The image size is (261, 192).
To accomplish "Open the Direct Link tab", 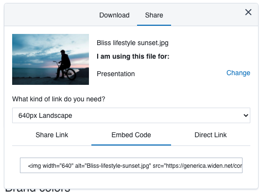I will [210, 135].
